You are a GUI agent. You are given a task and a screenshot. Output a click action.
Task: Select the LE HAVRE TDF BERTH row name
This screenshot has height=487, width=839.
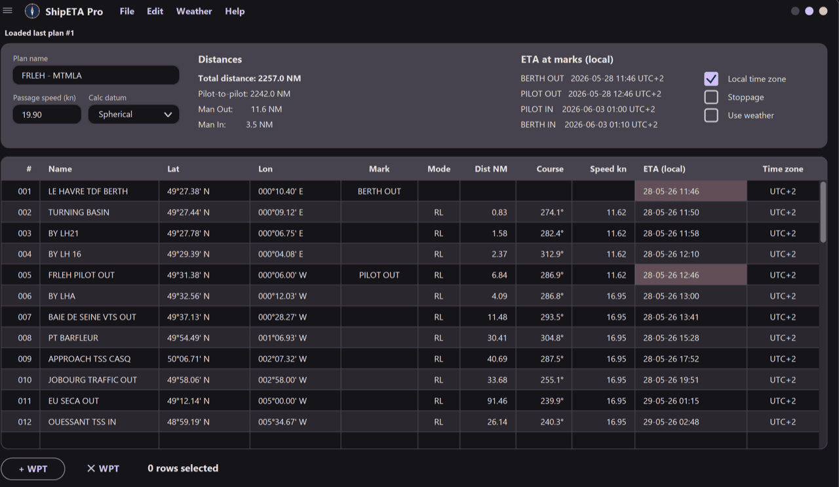click(x=88, y=191)
